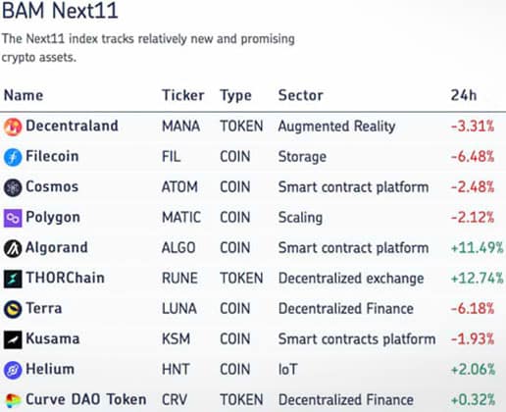
Task: Open the Algorand black logo icon
Action: coord(13,248)
